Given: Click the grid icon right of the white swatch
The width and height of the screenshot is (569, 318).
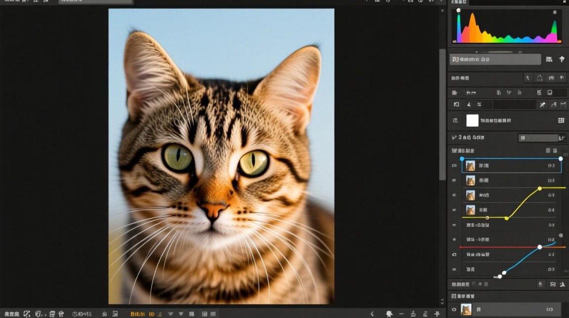Looking at the screenshot, I should click(x=561, y=120).
